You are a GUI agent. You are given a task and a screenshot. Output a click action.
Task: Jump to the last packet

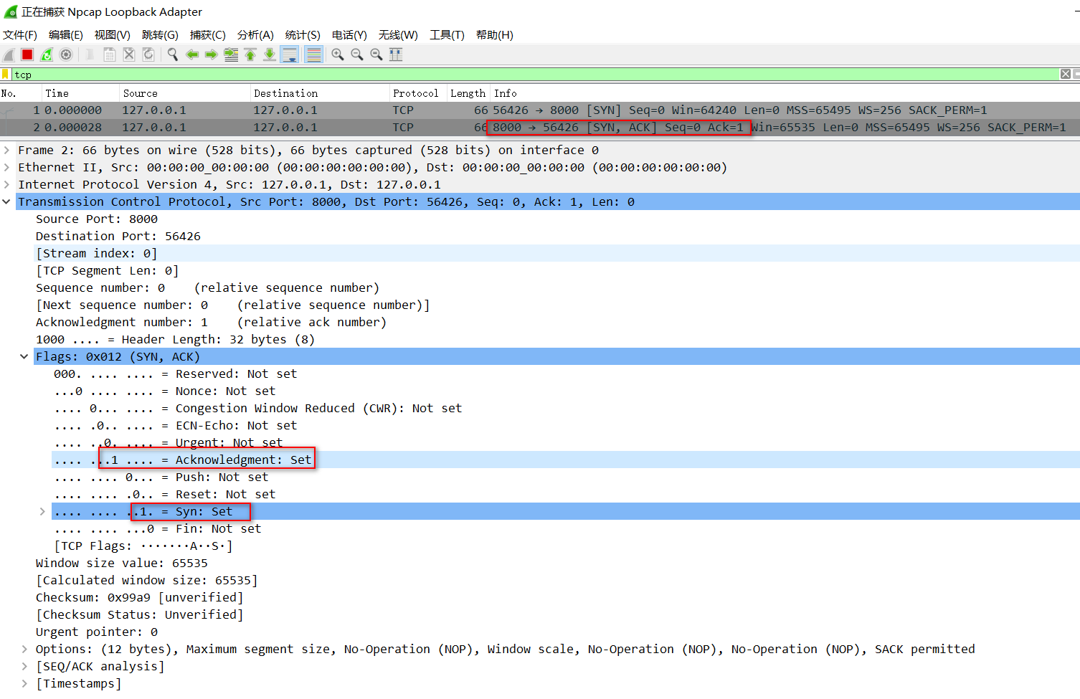click(270, 54)
